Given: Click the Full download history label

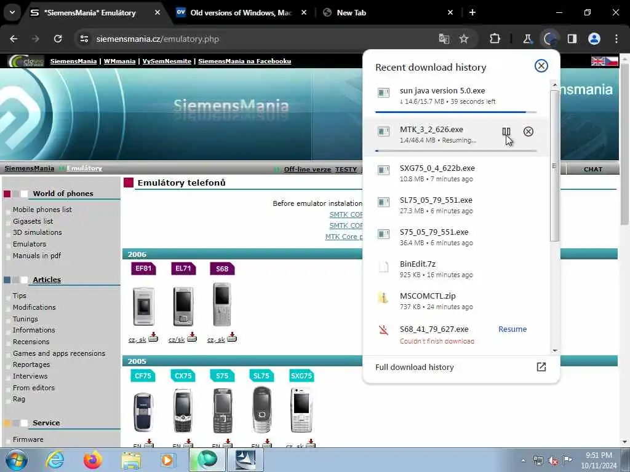Looking at the screenshot, I should click(414, 367).
